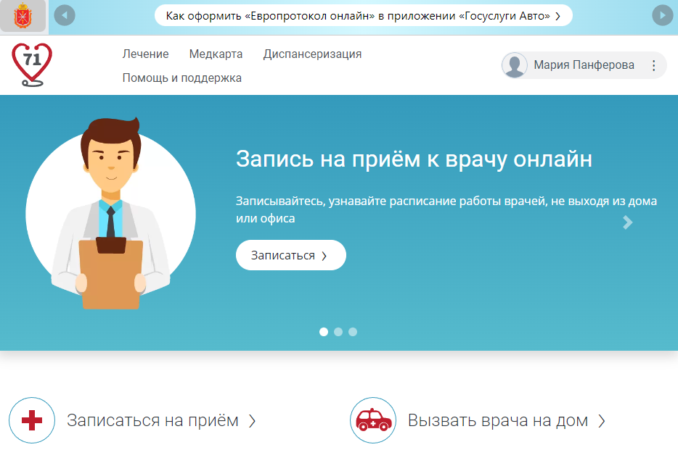678x450 pixels.
Task: Select the first carousel dot indicator
Action: (324, 332)
